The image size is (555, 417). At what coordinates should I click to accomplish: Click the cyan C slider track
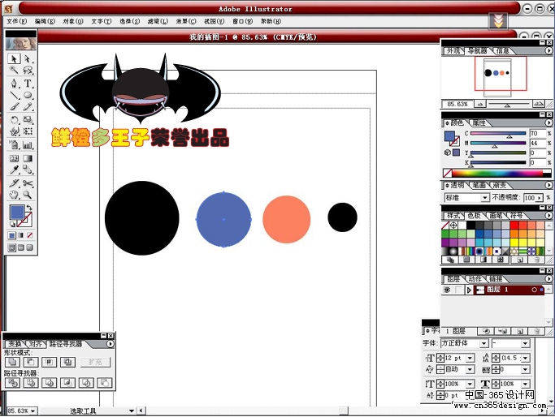498,133
